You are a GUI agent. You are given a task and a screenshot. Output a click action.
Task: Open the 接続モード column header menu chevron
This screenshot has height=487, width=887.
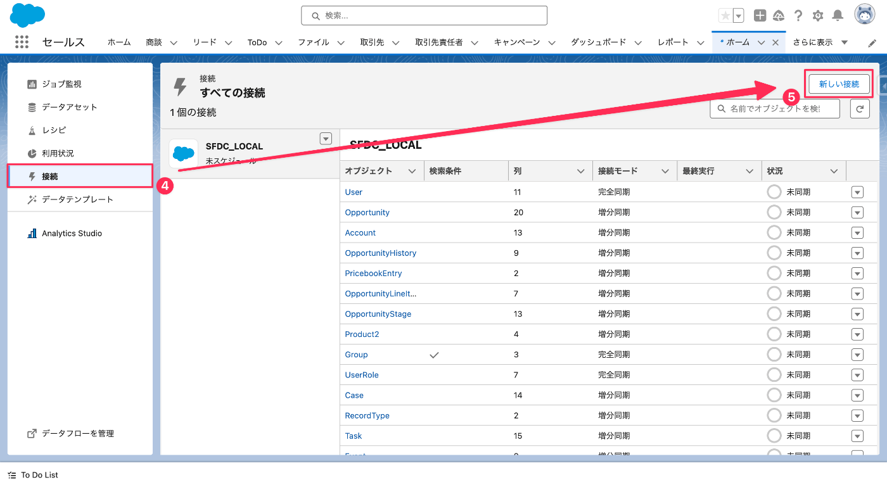pos(665,171)
